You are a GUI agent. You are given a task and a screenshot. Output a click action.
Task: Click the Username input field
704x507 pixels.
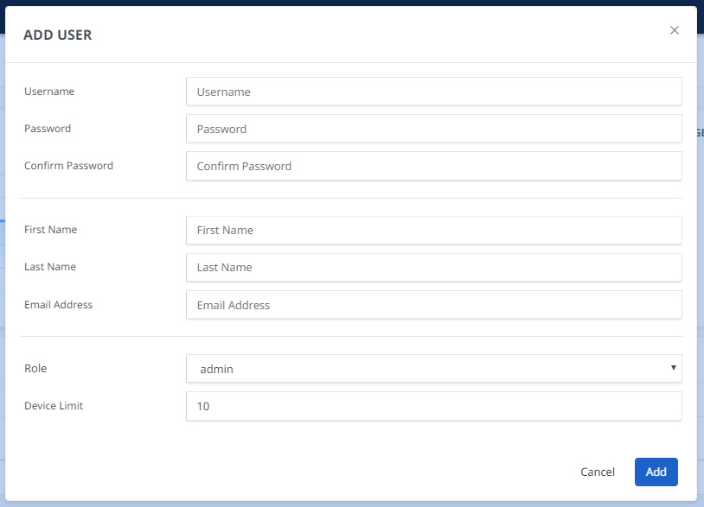pos(433,92)
